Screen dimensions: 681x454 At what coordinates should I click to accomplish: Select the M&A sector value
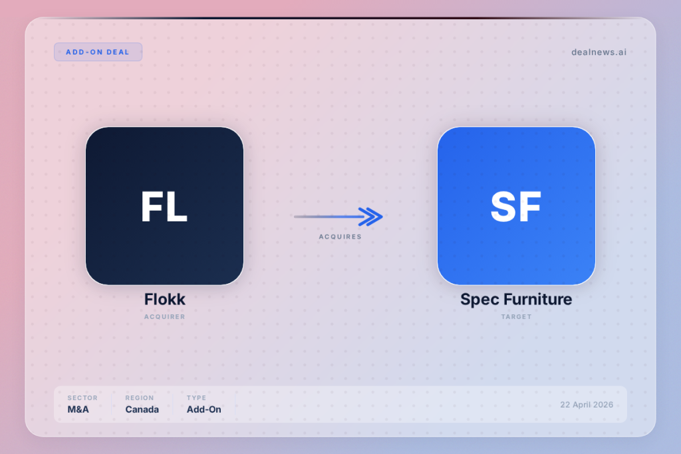tap(78, 409)
